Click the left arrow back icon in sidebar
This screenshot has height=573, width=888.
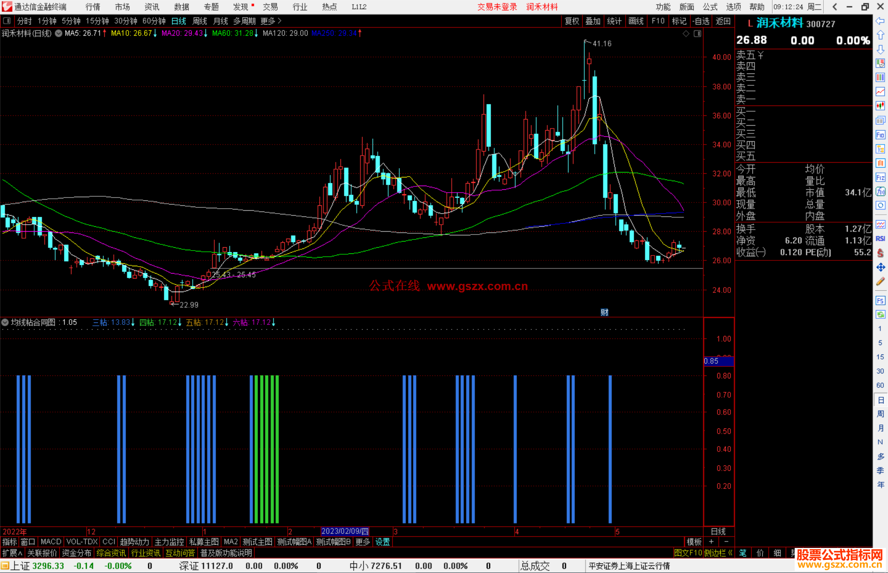[x=880, y=21]
